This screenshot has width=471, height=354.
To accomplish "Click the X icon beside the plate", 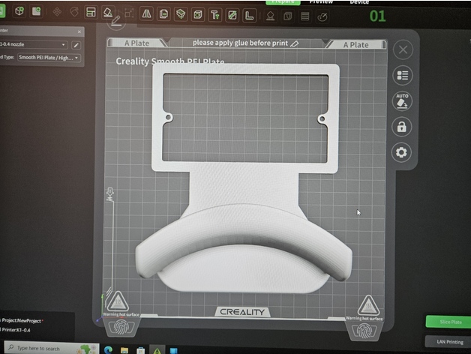I will (x=403, y=50).
